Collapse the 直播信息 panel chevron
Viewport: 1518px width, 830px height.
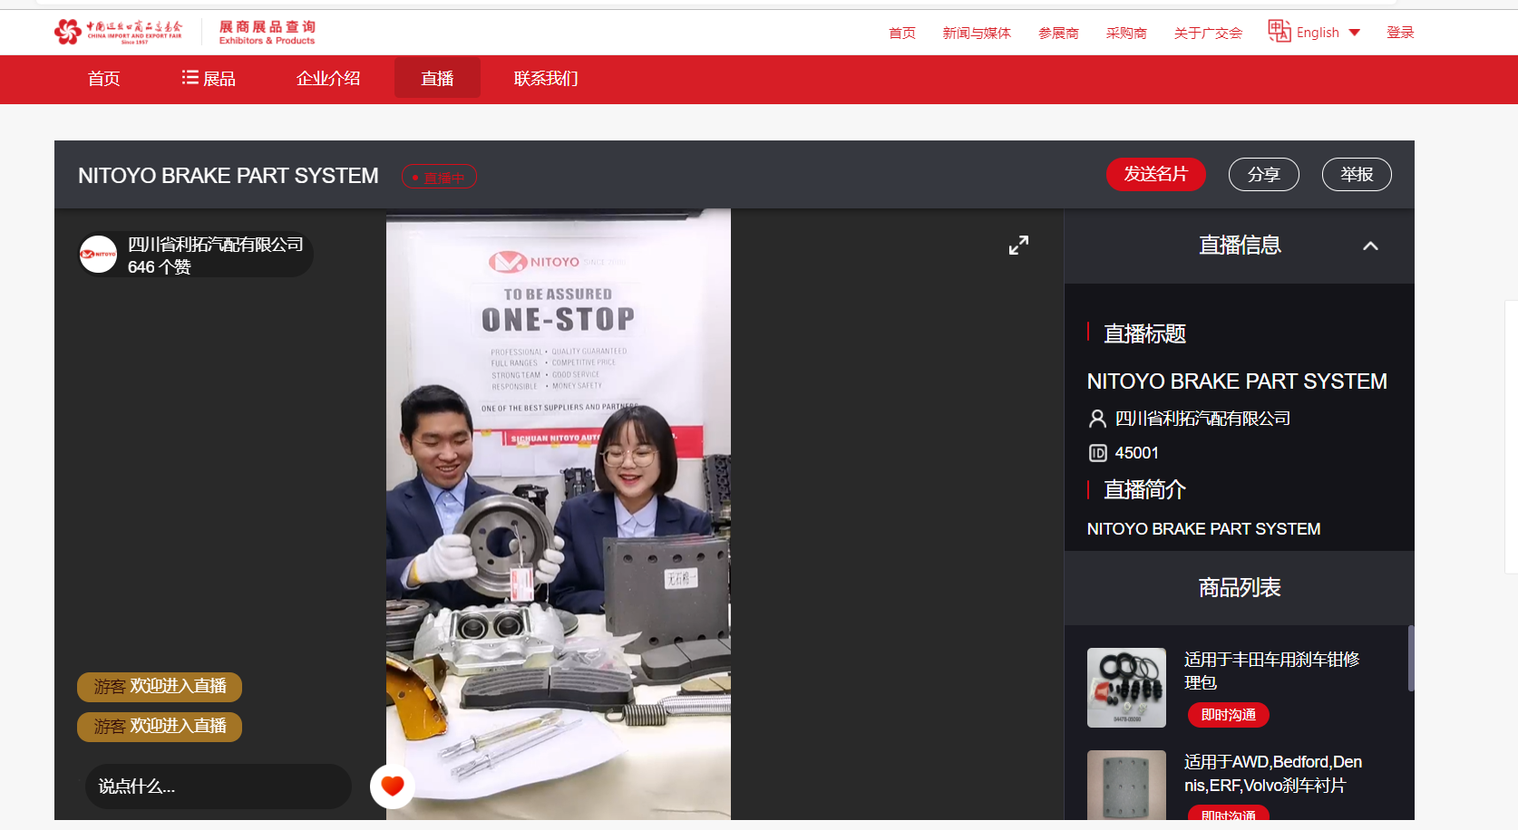point(1370,246)
